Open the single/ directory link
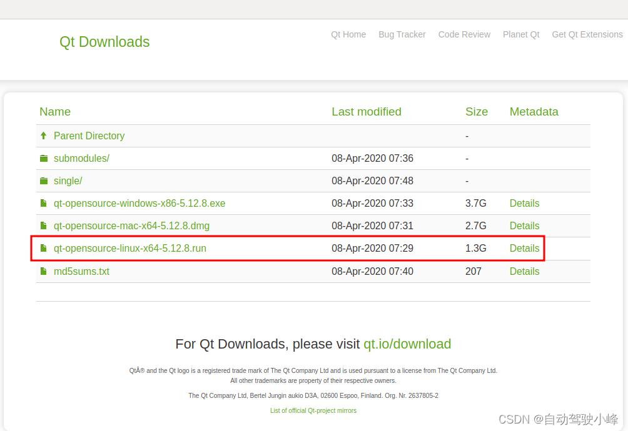Image resolution: width=628 pixels, height=431 pixels. point(68,181)
